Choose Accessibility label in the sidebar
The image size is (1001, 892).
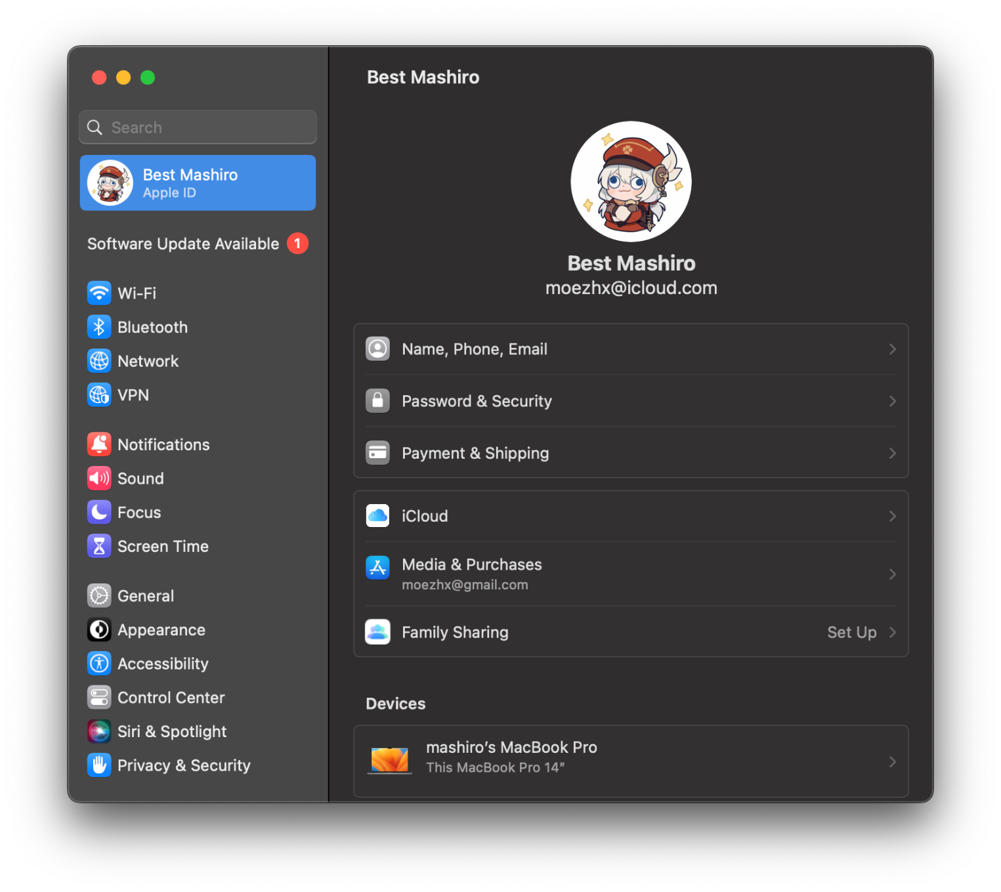tap(163, 664)
